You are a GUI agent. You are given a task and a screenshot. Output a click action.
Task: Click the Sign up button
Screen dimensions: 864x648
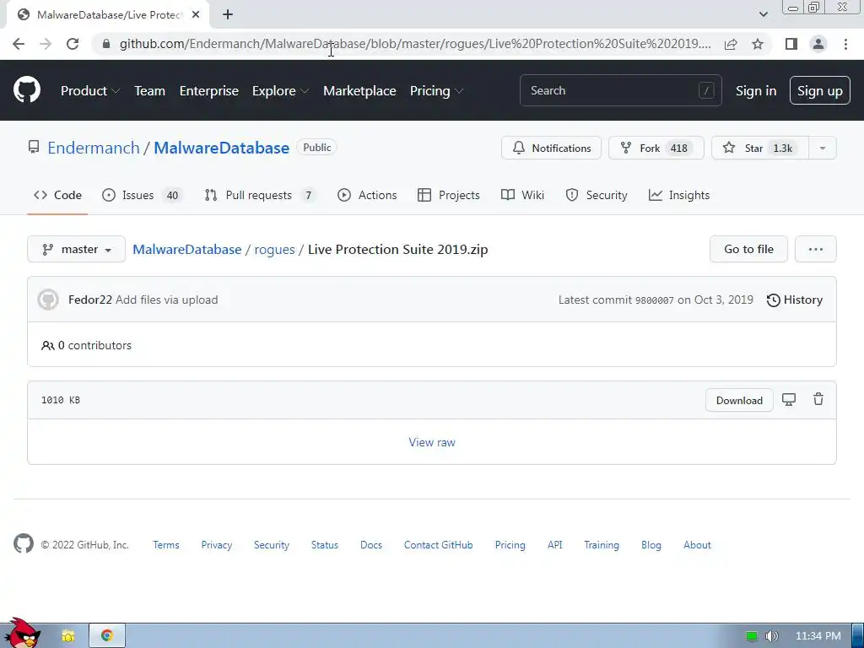[819, 91]
